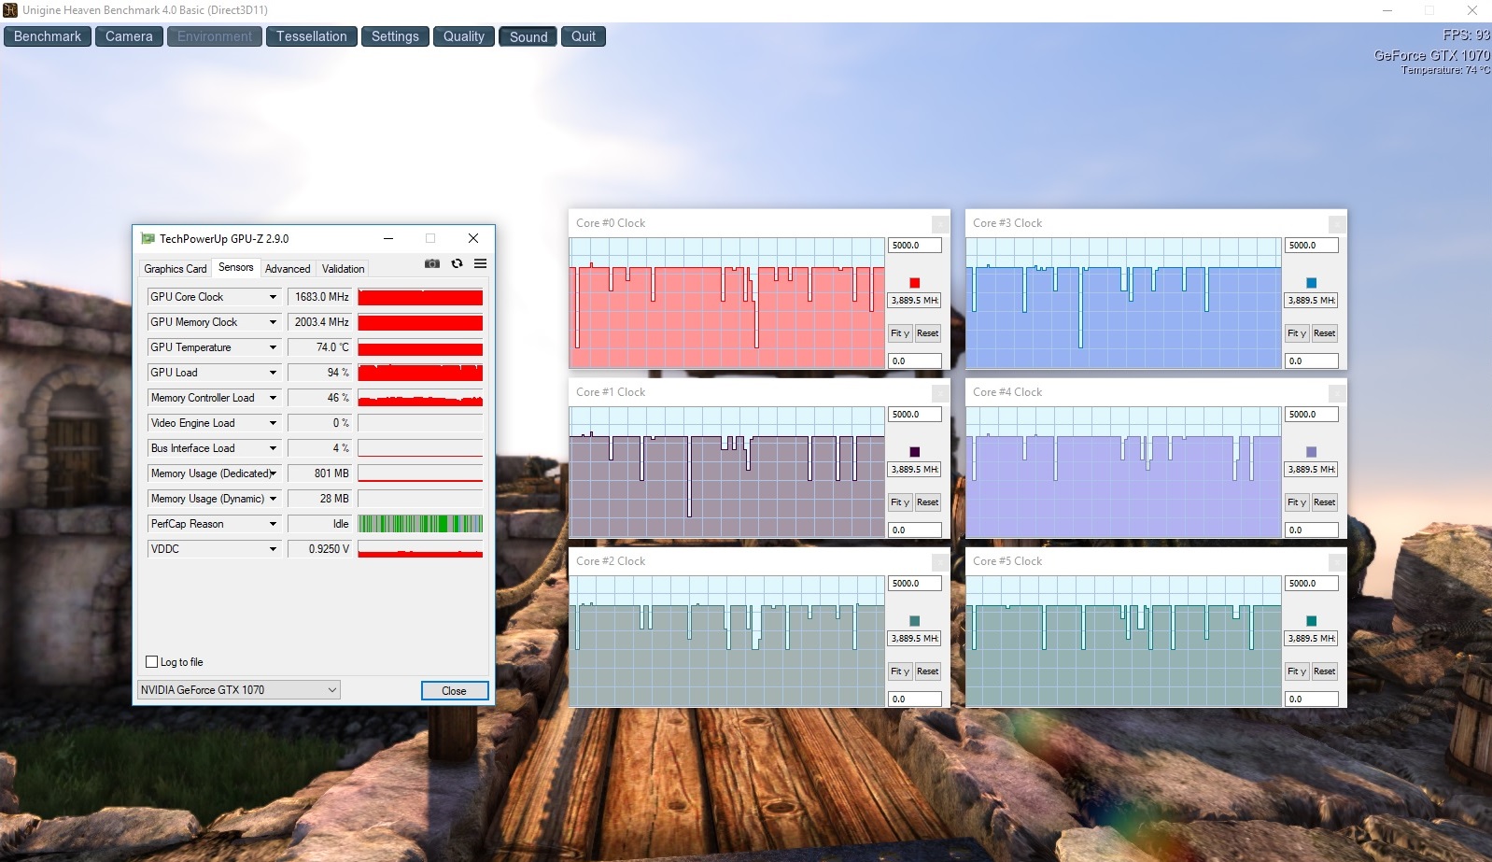Viewport: 1492px width, 862px height.
Task: Click the GPU-Z screenshot camera icon
Action: coord(431,263)
